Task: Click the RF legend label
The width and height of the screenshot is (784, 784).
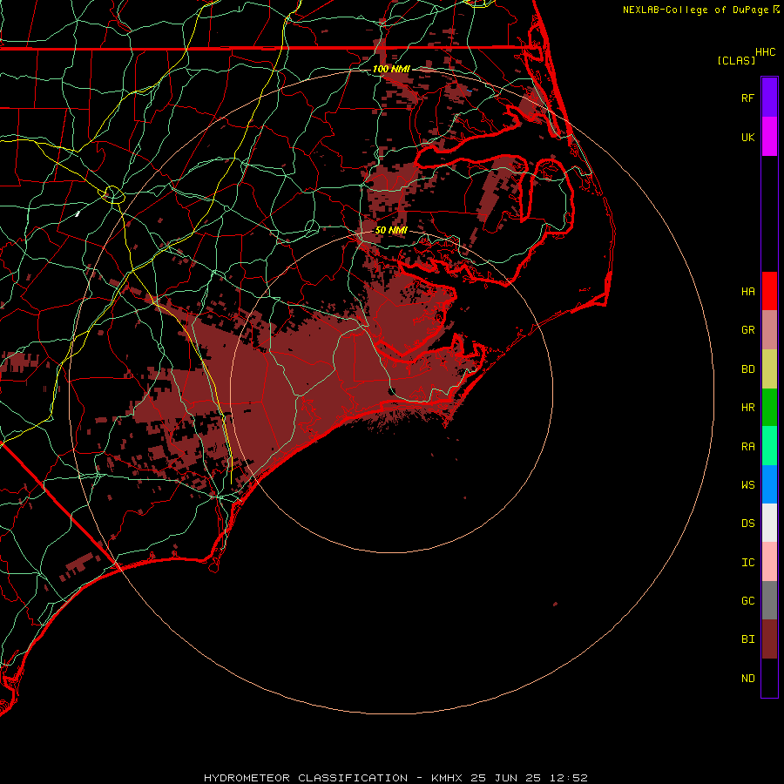Action: coord(748,98)
